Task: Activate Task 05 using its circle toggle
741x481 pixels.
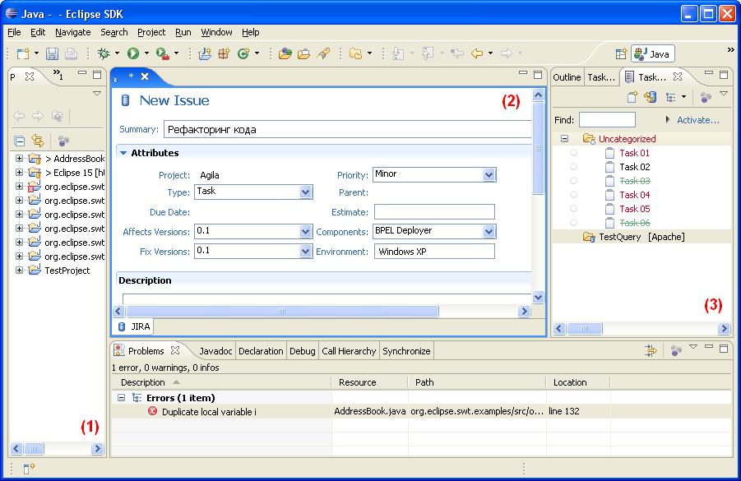Action: tap(574, 209)
